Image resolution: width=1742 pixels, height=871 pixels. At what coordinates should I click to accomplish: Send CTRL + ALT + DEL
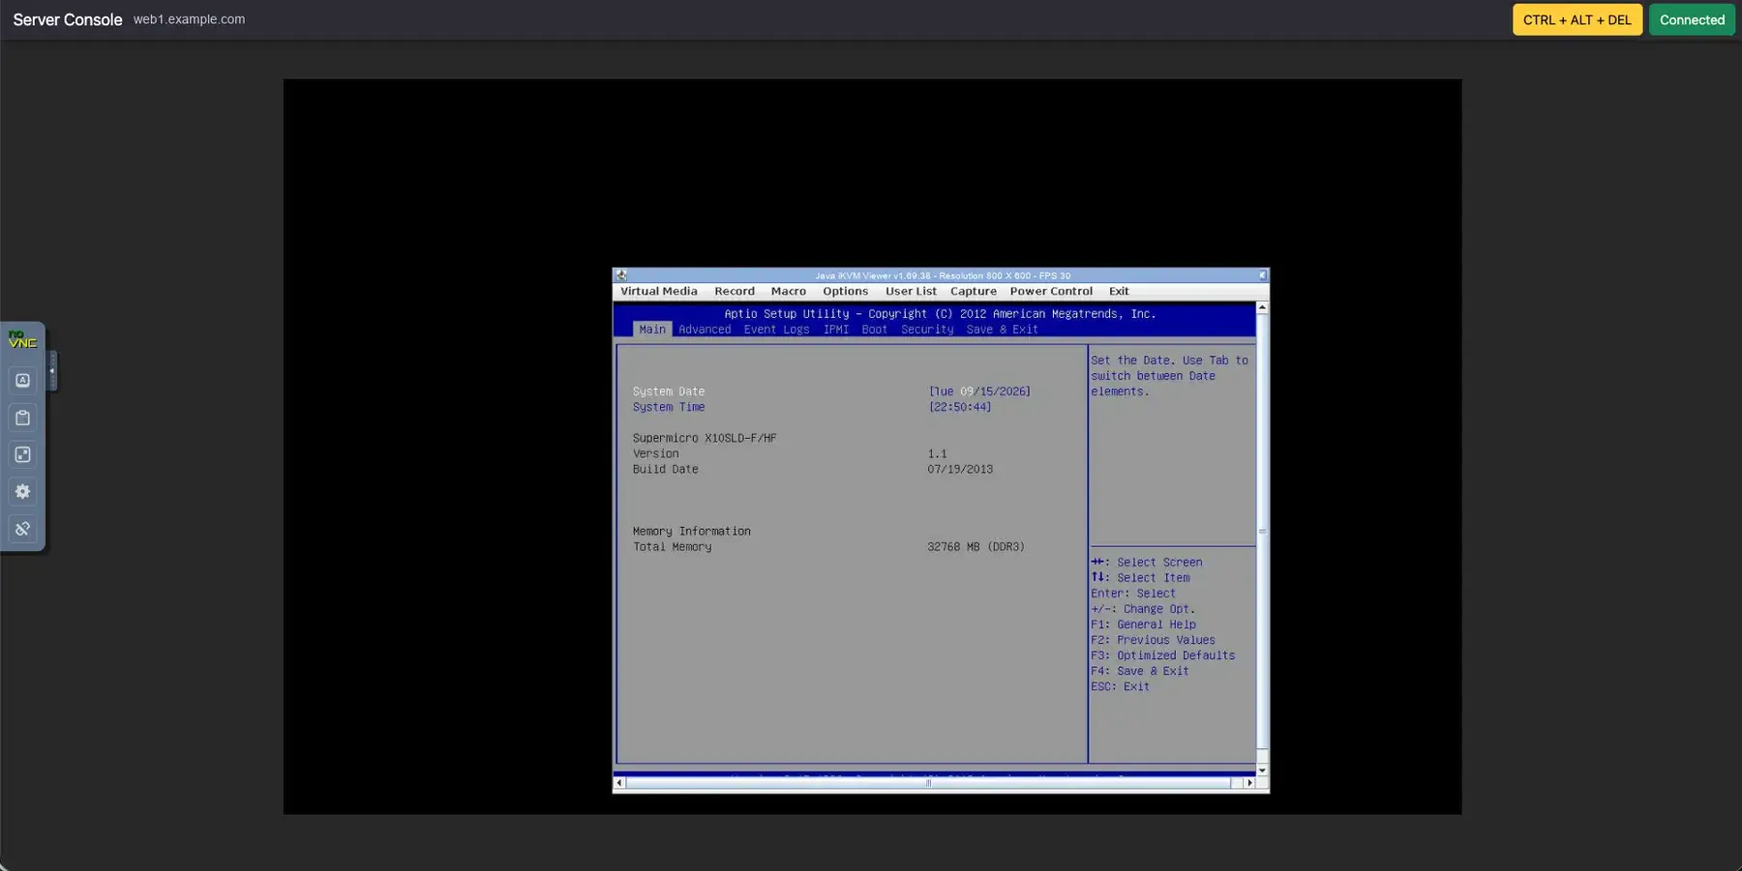(1577, 19)
